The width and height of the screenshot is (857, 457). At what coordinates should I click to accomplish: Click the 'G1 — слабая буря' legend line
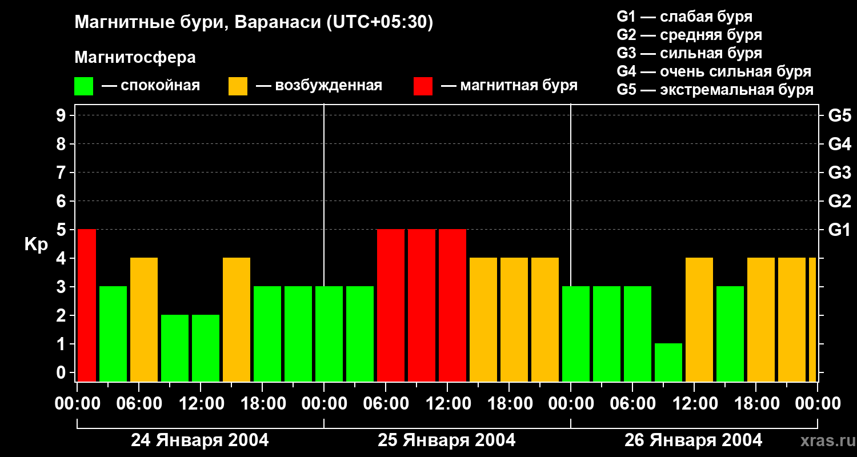pos(684,17)
